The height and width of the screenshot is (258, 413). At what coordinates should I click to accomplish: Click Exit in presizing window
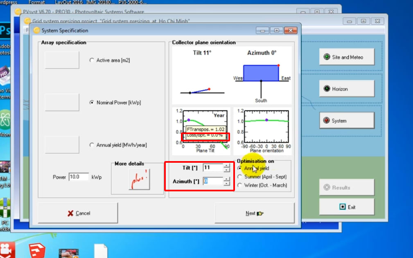pyautogui.click(x=347, y=207)
